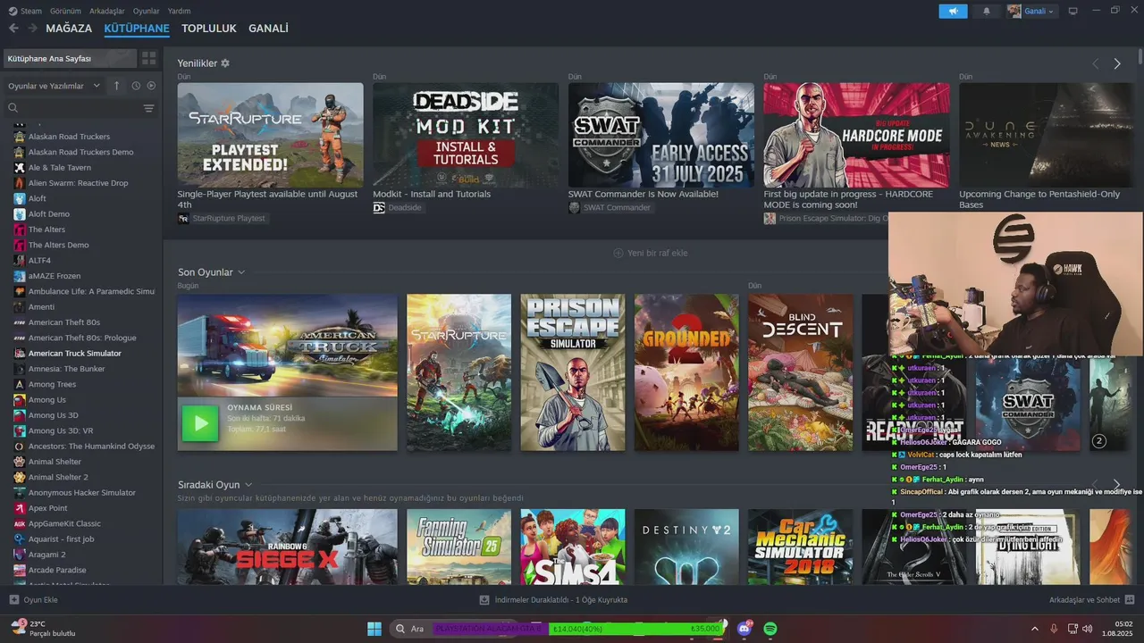Viewport: 1144px width, 643px height.
Task: Click the StarRupture Playtest link
Action: point(222,218)
